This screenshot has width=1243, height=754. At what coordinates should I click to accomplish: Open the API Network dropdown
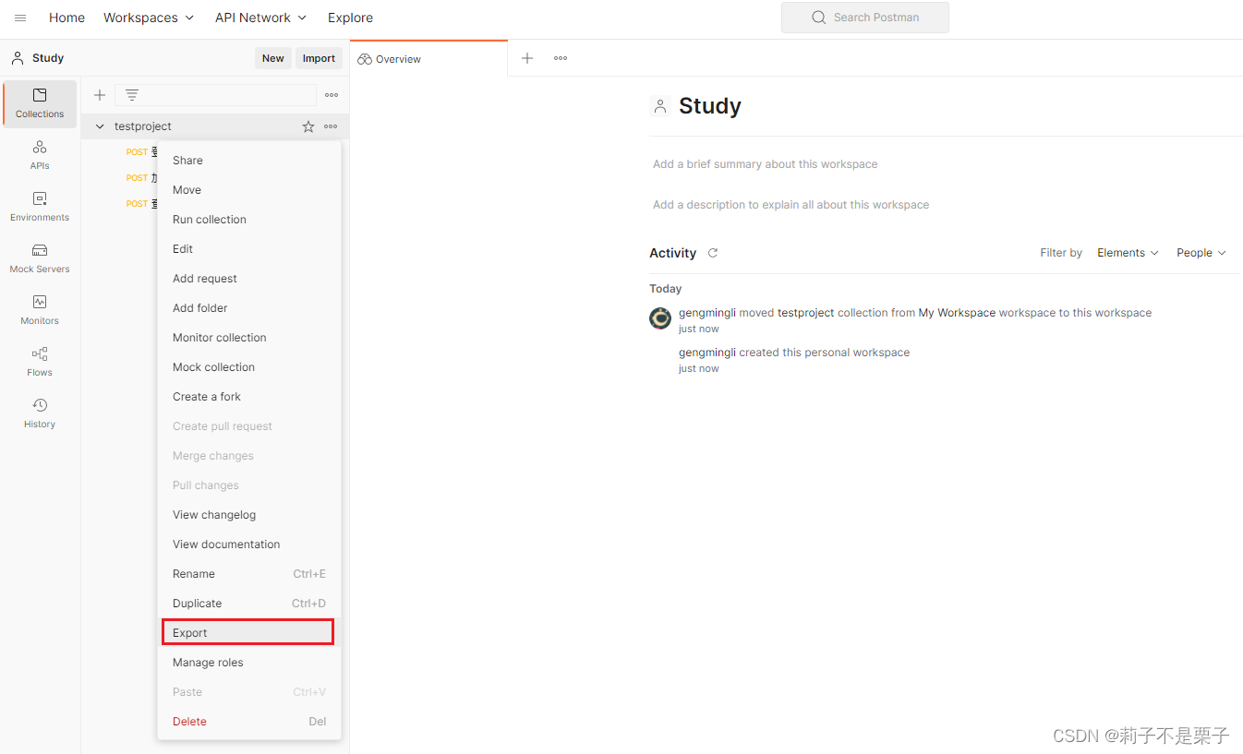click(x=261, y=18)
